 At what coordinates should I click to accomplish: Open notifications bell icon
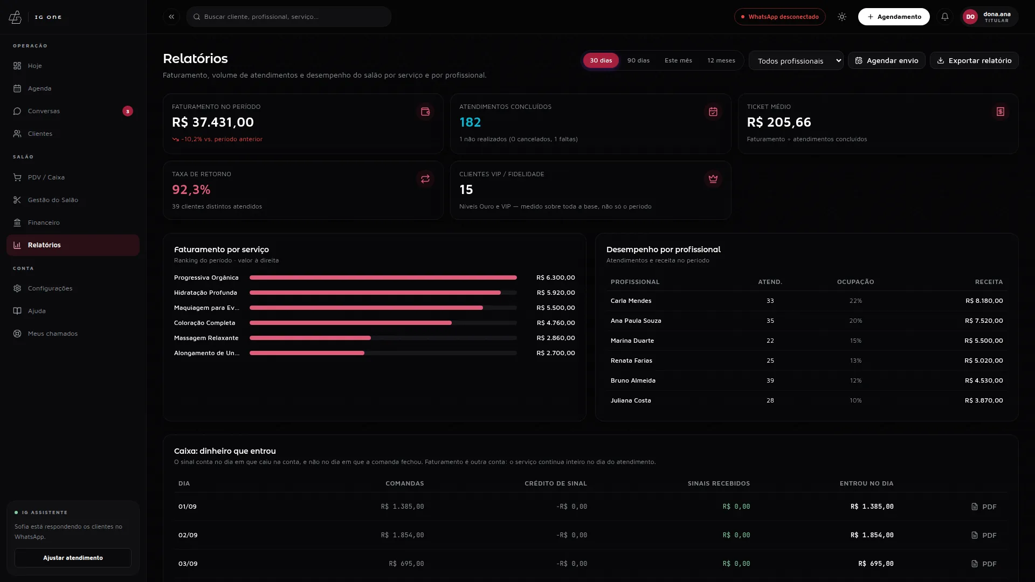click(x=945, y=17)
